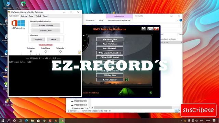Screen dimensions: 219x123
Task: Open volume speaker tray icon
Action: [197, 121]
